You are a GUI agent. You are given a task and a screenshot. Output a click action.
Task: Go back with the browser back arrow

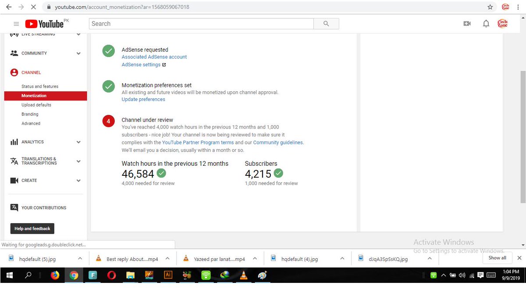[9, 7]
